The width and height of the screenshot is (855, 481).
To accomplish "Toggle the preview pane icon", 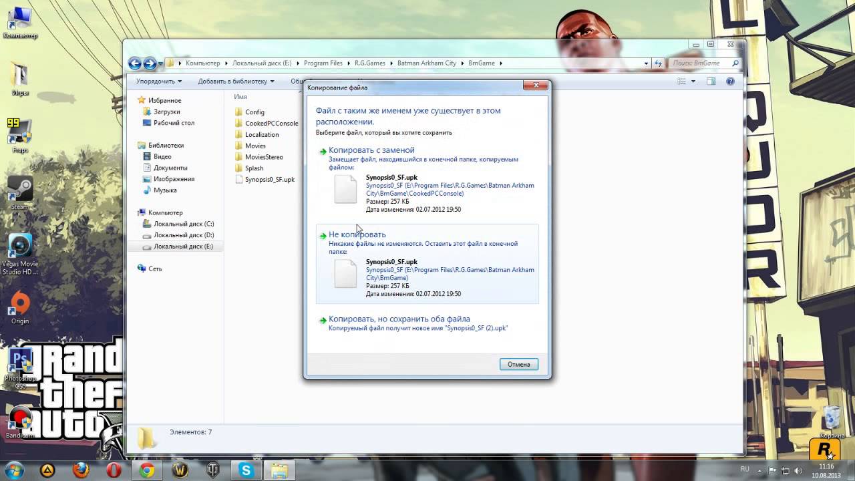I will [711, 81].
